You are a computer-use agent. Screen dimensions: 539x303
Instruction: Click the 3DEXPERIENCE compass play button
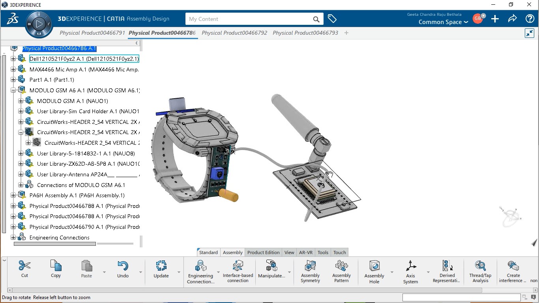(39, 24)
